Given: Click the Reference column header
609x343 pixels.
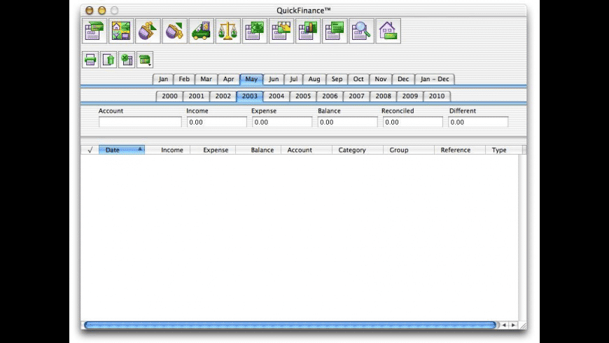Looking at the screenshot, I should click(455, 150).
